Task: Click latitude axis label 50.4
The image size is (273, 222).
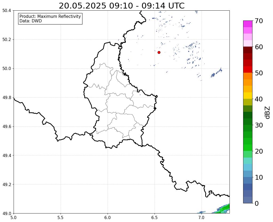Action: point(7,11)
